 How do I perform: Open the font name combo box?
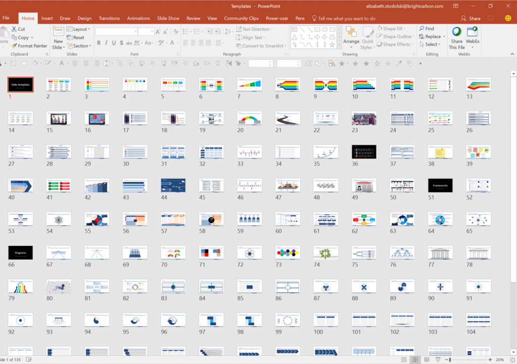(x=117, y=32)
